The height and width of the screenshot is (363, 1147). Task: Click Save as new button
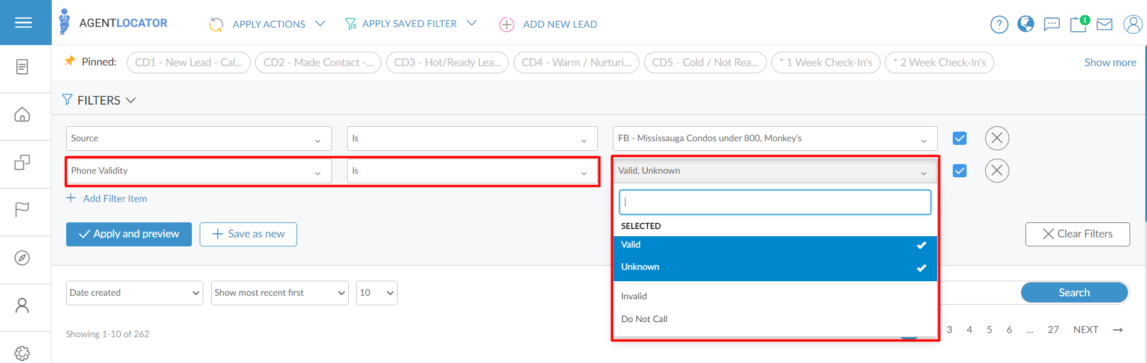click(x=248, y=234)
